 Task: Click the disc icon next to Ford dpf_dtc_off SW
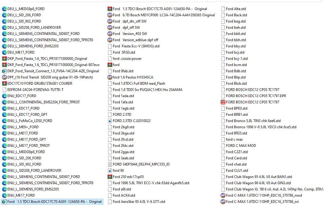click(x=110, y=21)
